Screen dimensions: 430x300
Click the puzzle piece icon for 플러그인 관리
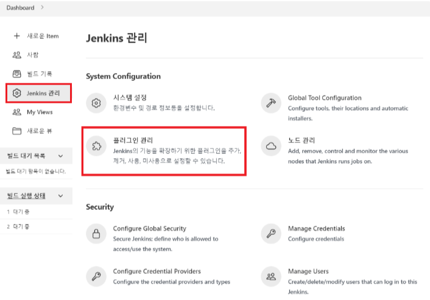pyautogui.click(x=96, y=146)
